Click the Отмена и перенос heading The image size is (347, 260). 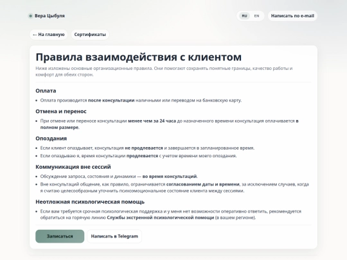click(x=61, y=111)
